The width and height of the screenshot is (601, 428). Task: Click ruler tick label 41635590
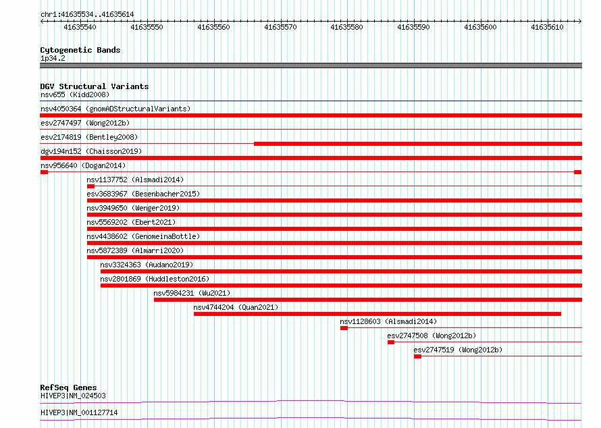coord(413,27)
